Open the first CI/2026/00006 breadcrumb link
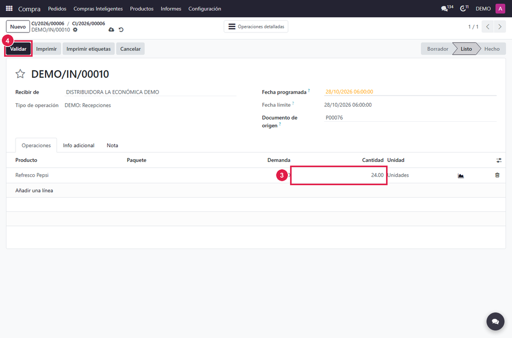Viewport: 512px width, 338px height. click(x=47, y=24)
